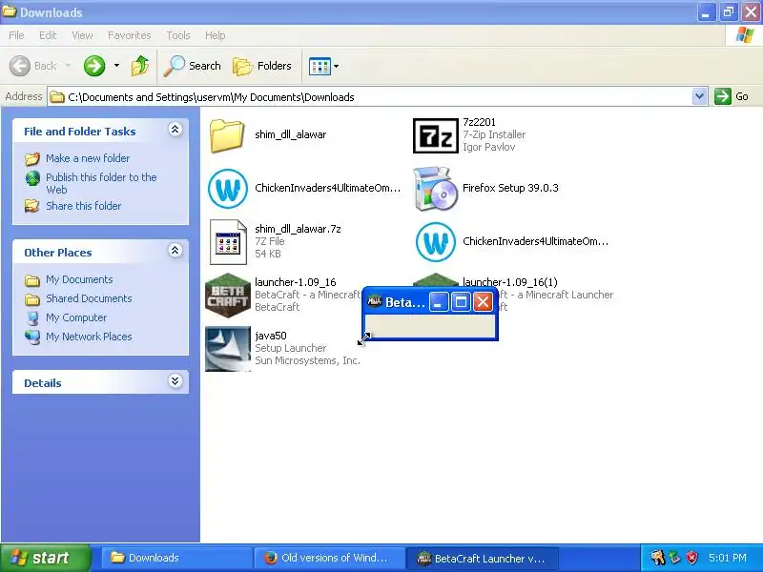
Task: Maximize the small BetaCraft window
Action: (461, 302)
